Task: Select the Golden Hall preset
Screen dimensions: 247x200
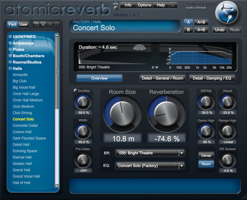Action: (22, 163)
